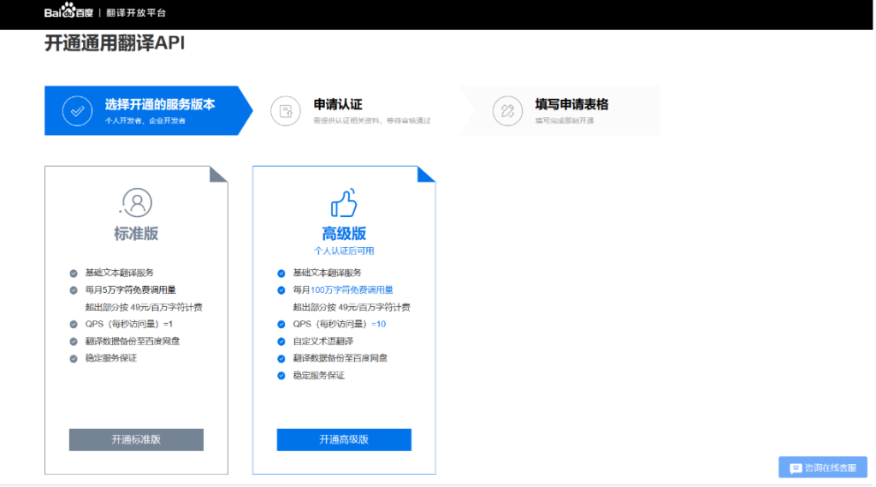Click blue check beside 每月100万字符免费调用量
The height and width of the screenshot is (487, 876).
(281, 290)
